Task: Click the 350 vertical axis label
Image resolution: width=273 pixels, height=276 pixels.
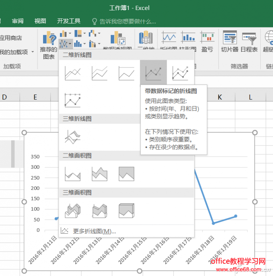Action: coord(35,157)
